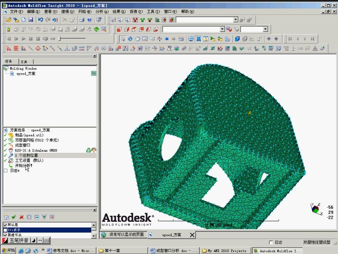
Task: Toggle the Stl表示 layer checkbox
Action: (x=5, y=230)
